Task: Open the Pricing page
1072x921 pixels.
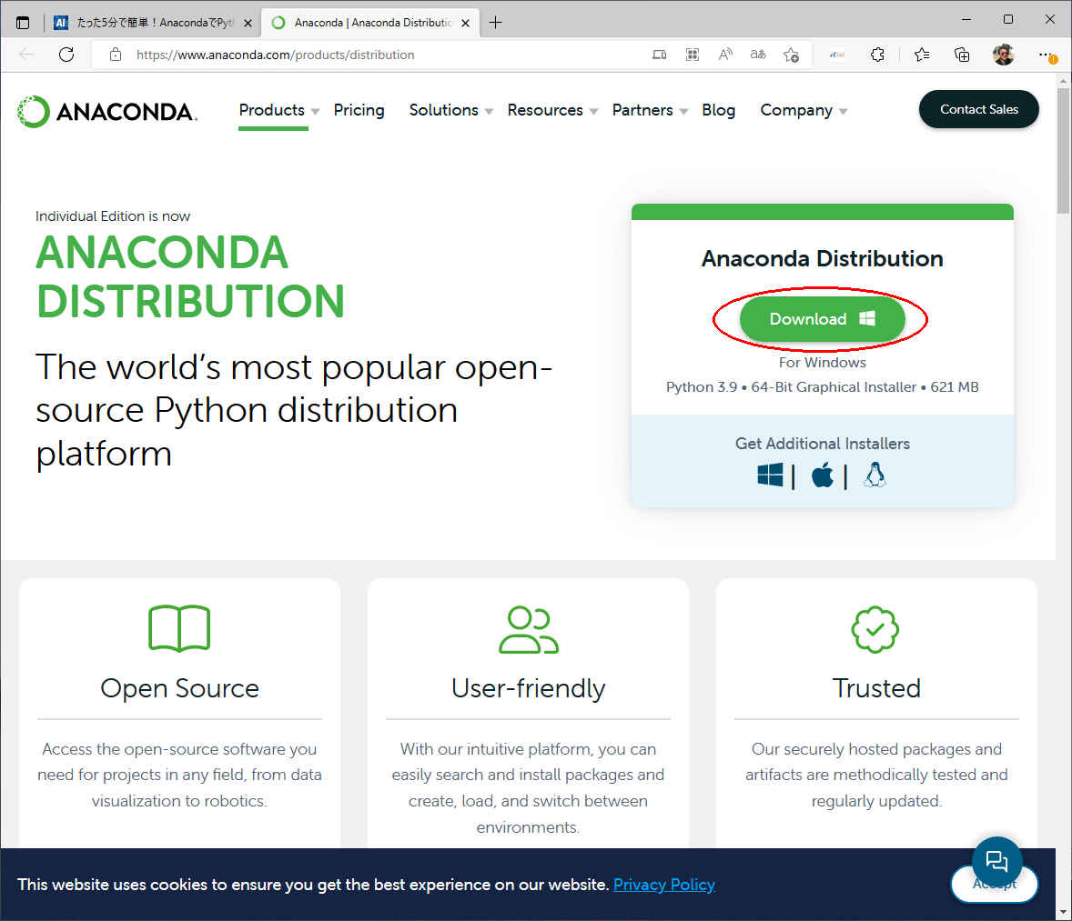Action: point(359,110)
